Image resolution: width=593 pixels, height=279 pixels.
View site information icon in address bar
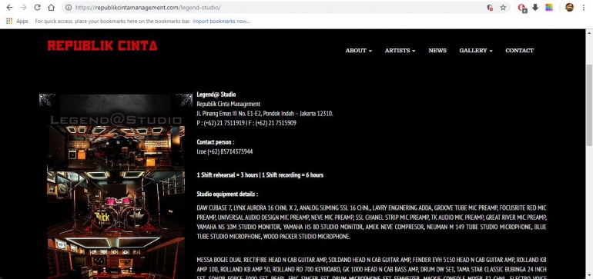pyautogui.click(x=68, y=8)
